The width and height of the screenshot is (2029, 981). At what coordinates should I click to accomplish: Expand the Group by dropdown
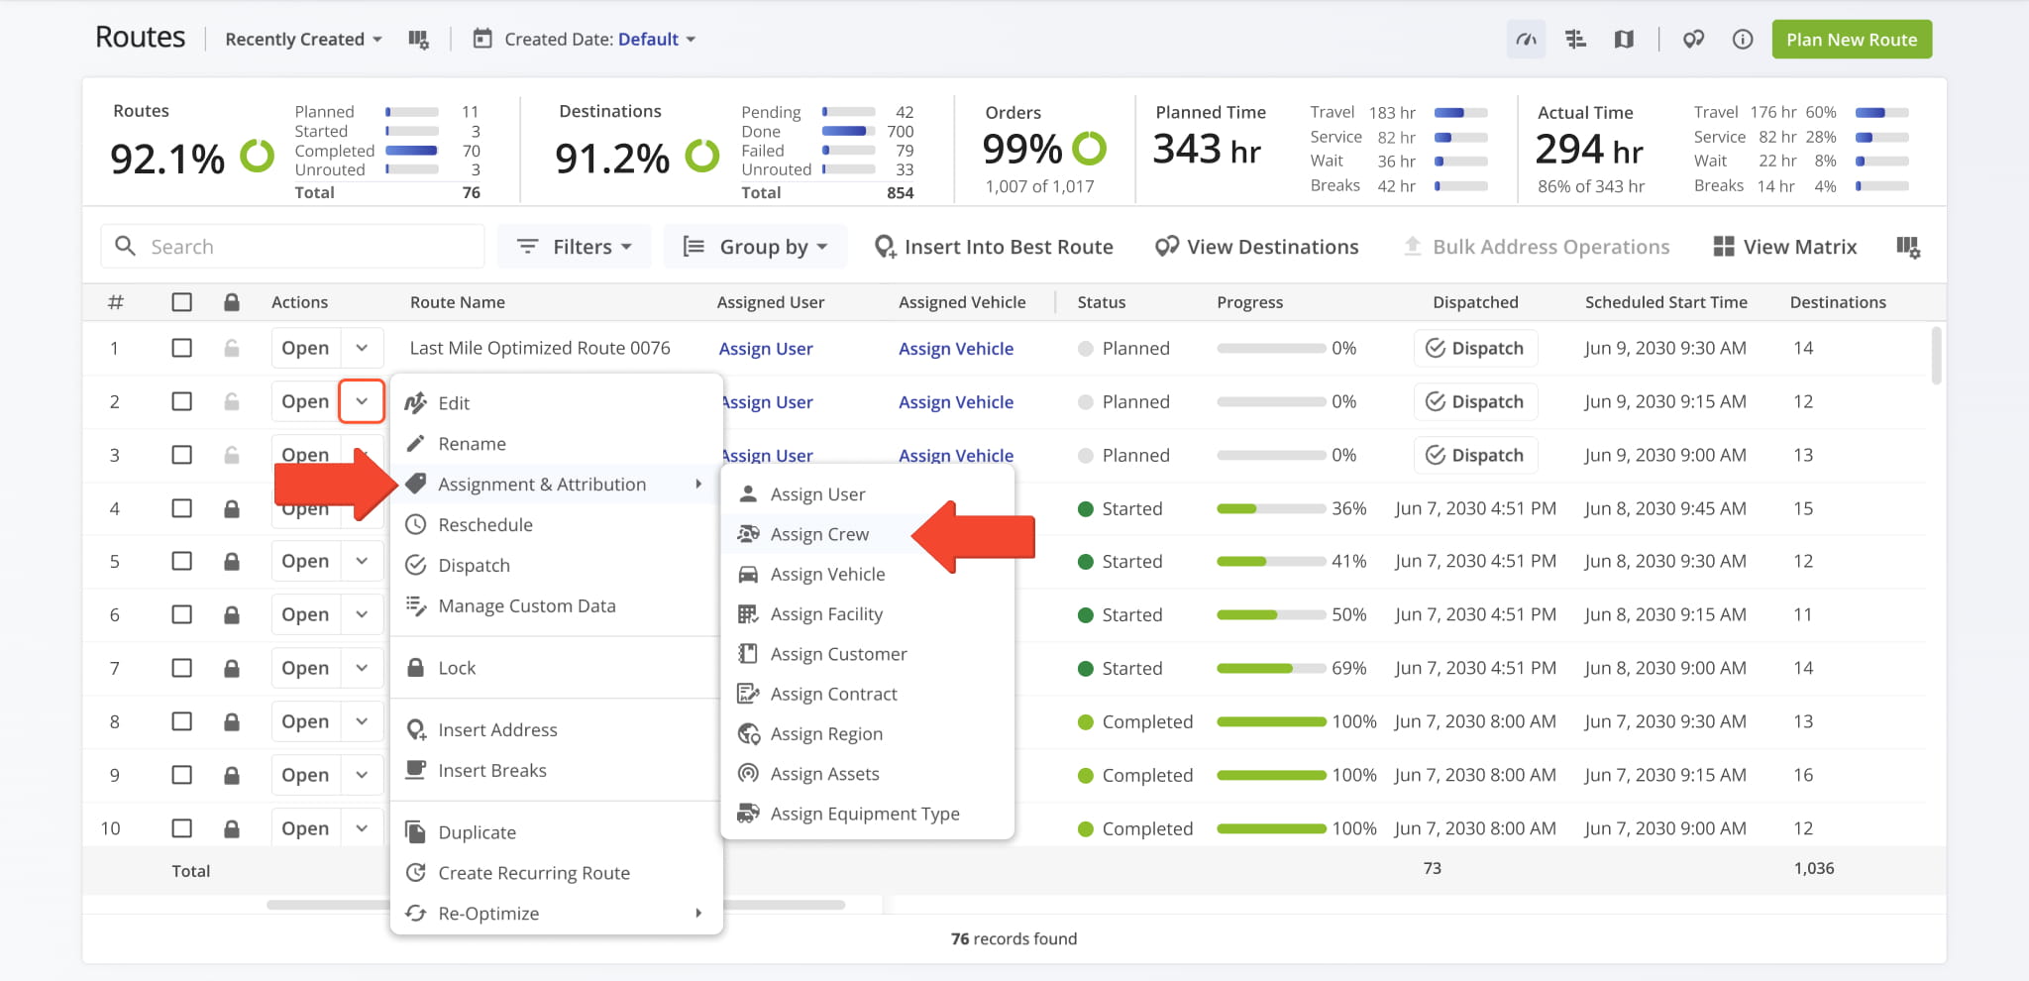coord(755,247)
